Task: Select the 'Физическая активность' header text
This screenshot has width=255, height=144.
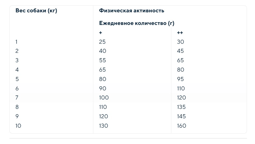Action: [132, 10]
